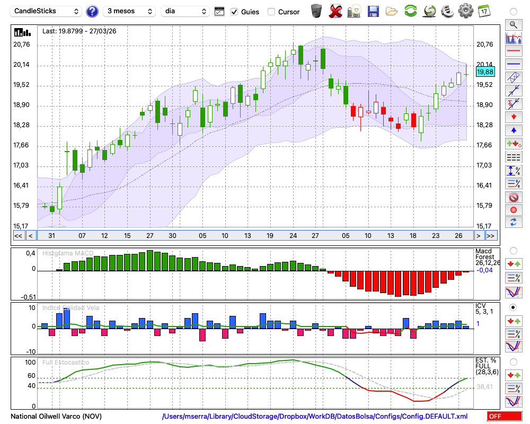Click Estocastico panel red-green arrows icon
The width and height of the screenshot is (530, 424).
pyautogui.click(x=514, y=375)
